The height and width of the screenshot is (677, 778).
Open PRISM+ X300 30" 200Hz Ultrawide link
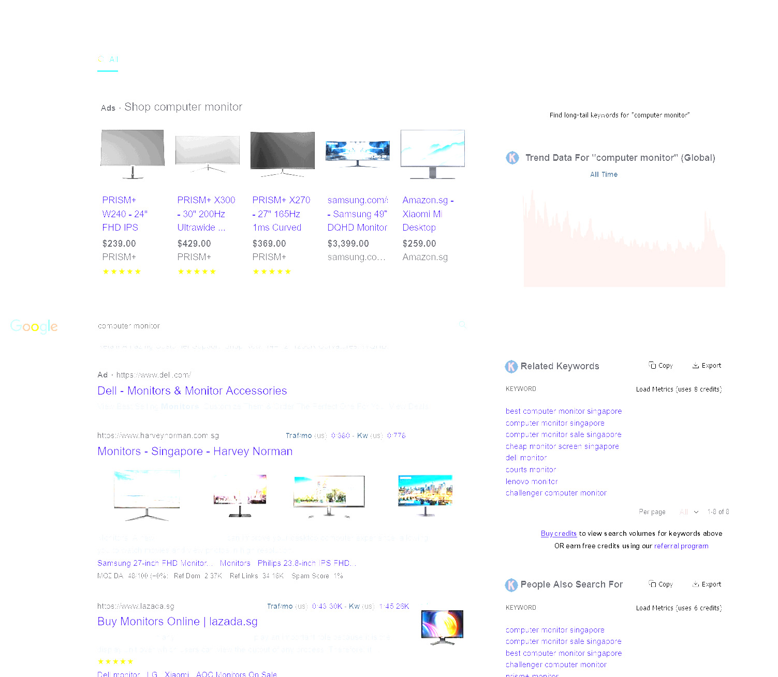[x=206, y=214]
